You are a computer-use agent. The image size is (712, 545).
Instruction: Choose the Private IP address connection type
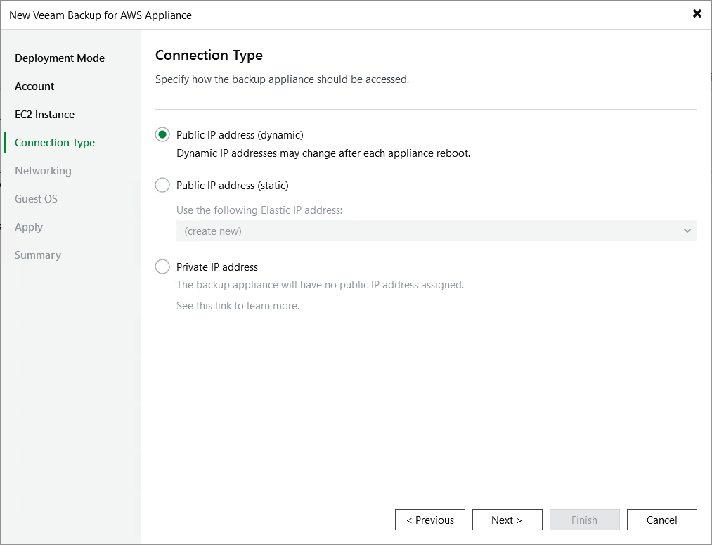point(162,267)
